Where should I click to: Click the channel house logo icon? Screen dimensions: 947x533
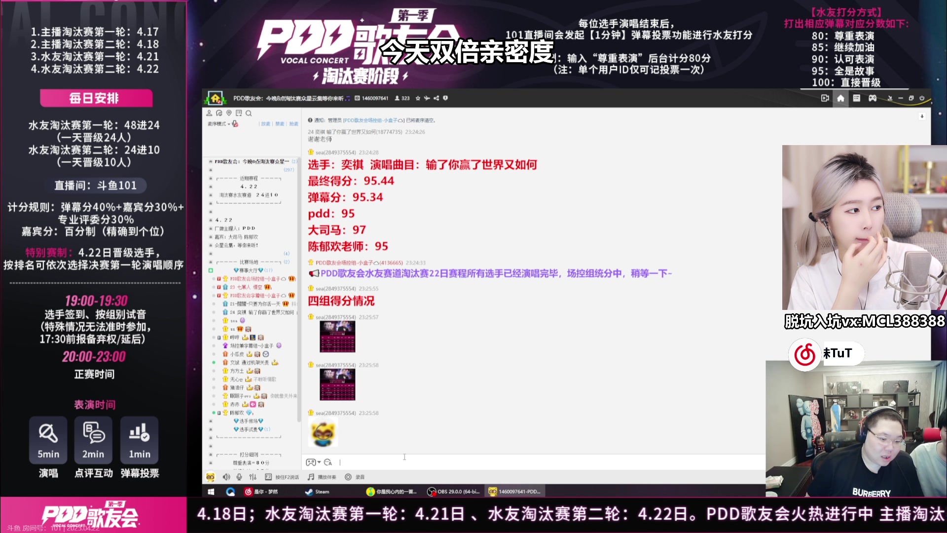pyautogui.click(x=216, y=98)
